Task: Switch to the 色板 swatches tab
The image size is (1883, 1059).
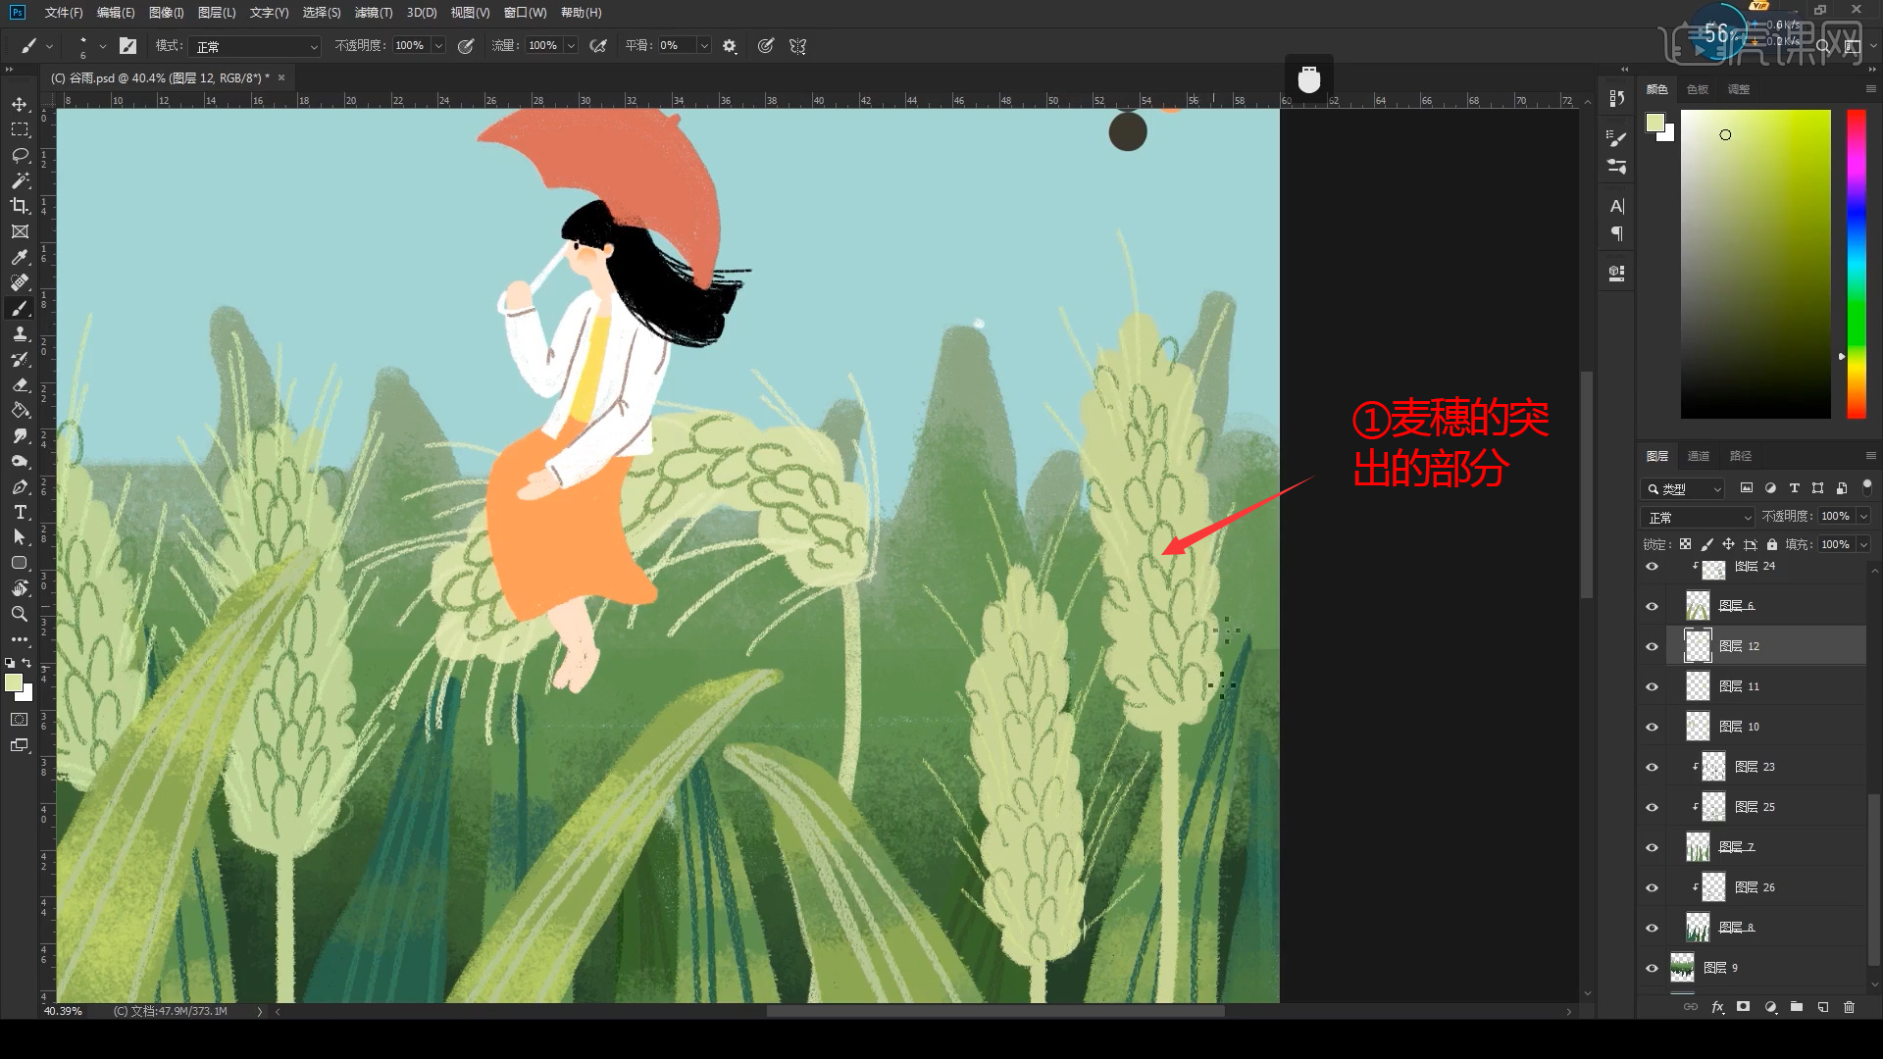Action: (1698, 89)
